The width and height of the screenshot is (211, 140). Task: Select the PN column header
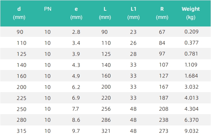[48, 9]
